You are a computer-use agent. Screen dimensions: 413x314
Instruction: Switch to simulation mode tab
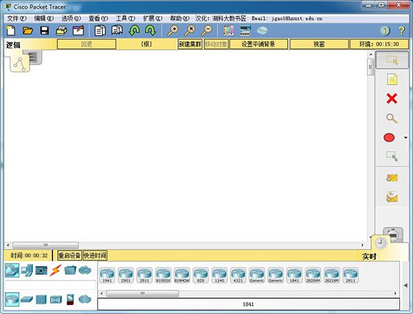[393, 233]
